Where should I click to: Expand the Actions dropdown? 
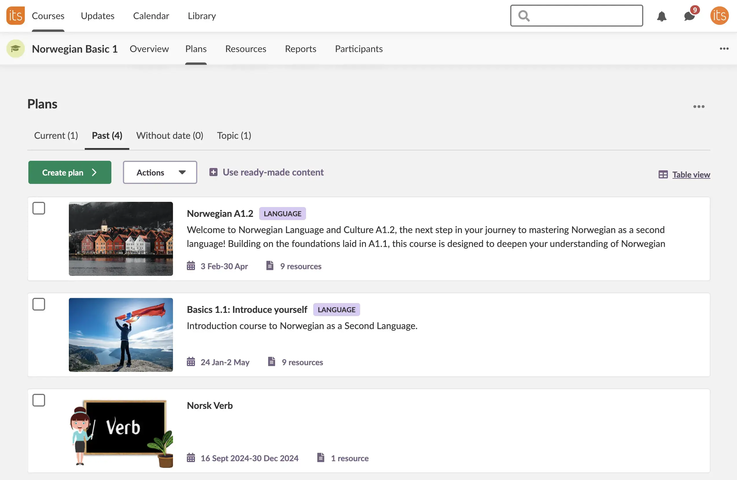[x=160, y=172]
